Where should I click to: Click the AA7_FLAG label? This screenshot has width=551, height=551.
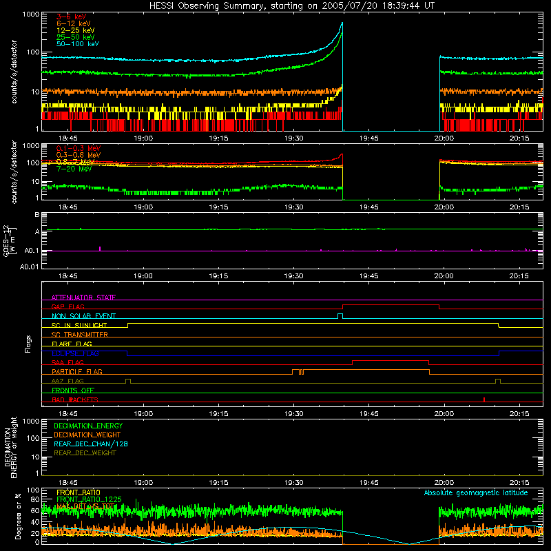click(x=67, y=381)
